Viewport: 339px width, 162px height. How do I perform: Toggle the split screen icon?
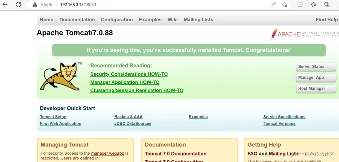pyautogui.click(x=300, y=5)
